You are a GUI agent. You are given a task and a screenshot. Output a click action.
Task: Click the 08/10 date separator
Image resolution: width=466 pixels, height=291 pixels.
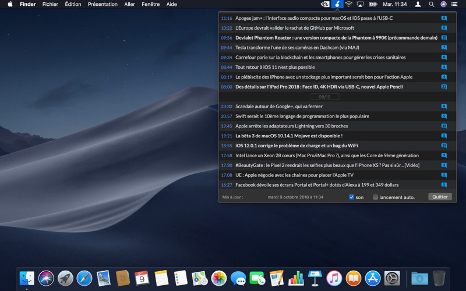324,97
